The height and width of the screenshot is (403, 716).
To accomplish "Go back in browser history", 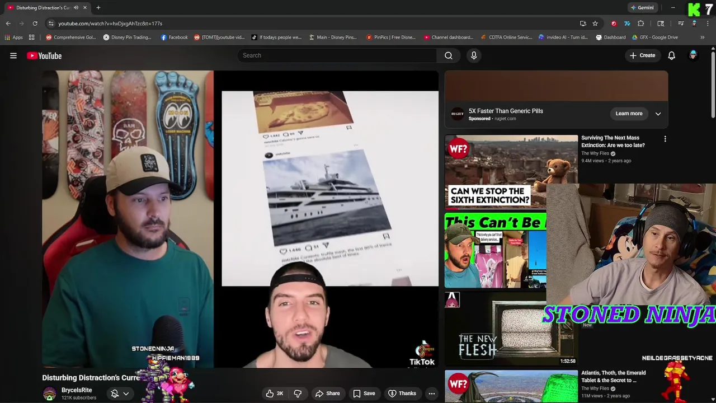I will coord(8,24).
